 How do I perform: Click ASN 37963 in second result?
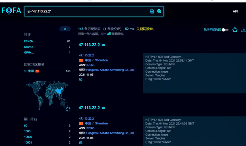90,128
